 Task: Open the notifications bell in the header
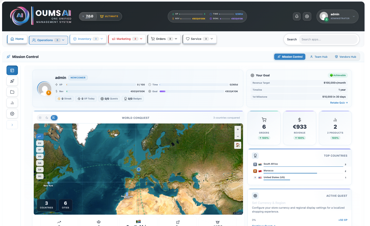pos(297,16)
